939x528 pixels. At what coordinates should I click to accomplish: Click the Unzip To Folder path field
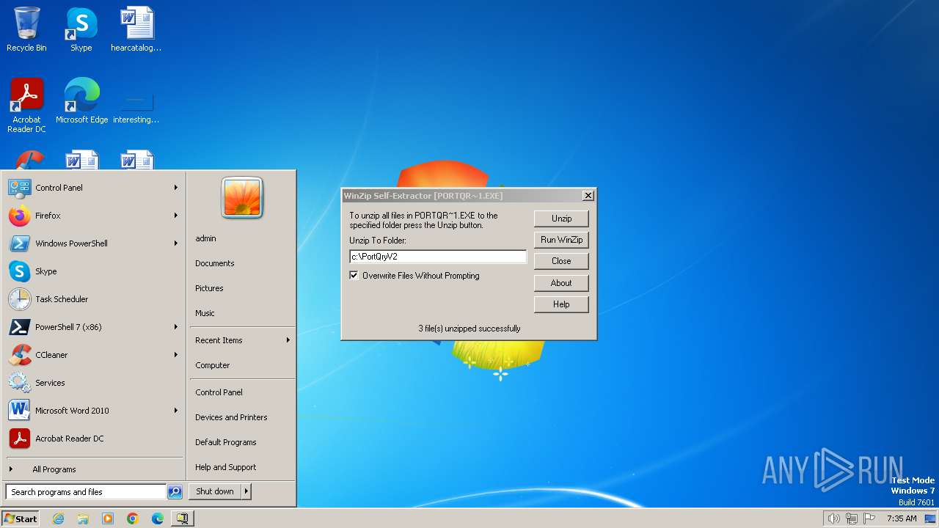[x=438, y=257]
